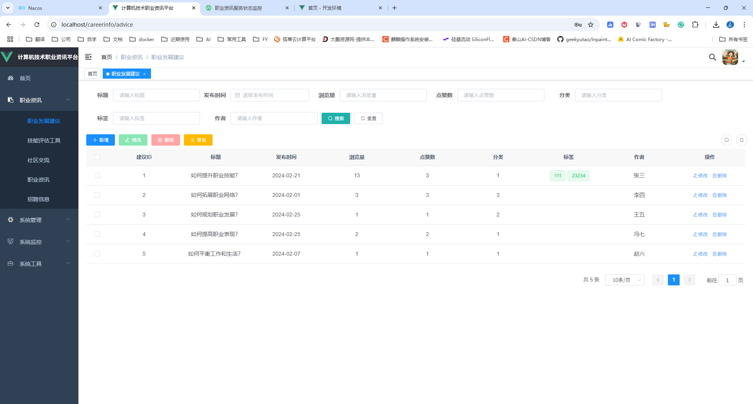Tick the select-all checkbox in table header
The height and width of the screenshot is (404, 753).
97,157
